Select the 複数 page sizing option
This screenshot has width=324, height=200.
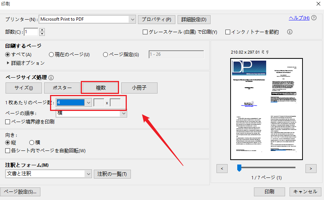[100, 88]
